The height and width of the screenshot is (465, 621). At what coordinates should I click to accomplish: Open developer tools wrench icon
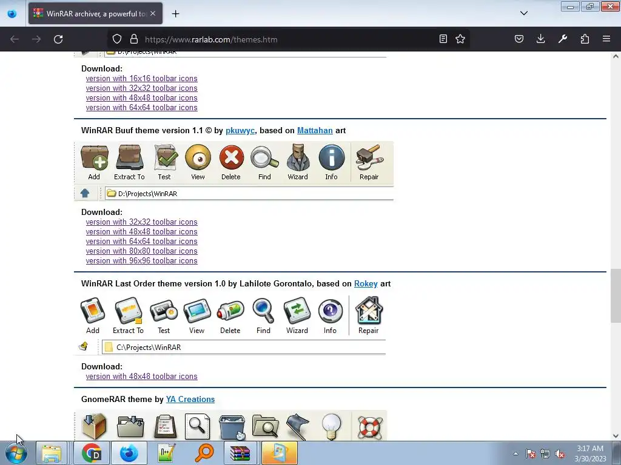point(563,39)
